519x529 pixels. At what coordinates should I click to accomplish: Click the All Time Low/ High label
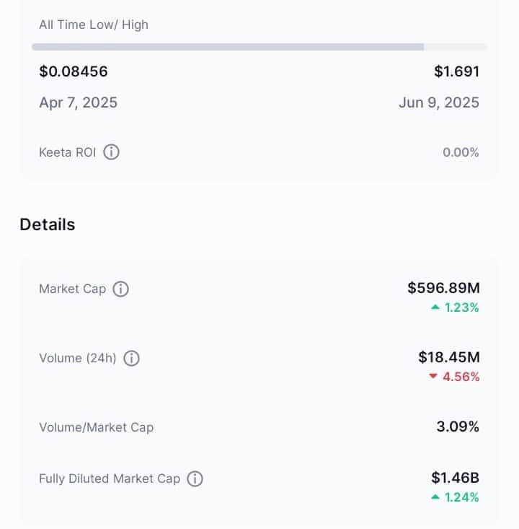coord(94,25)
